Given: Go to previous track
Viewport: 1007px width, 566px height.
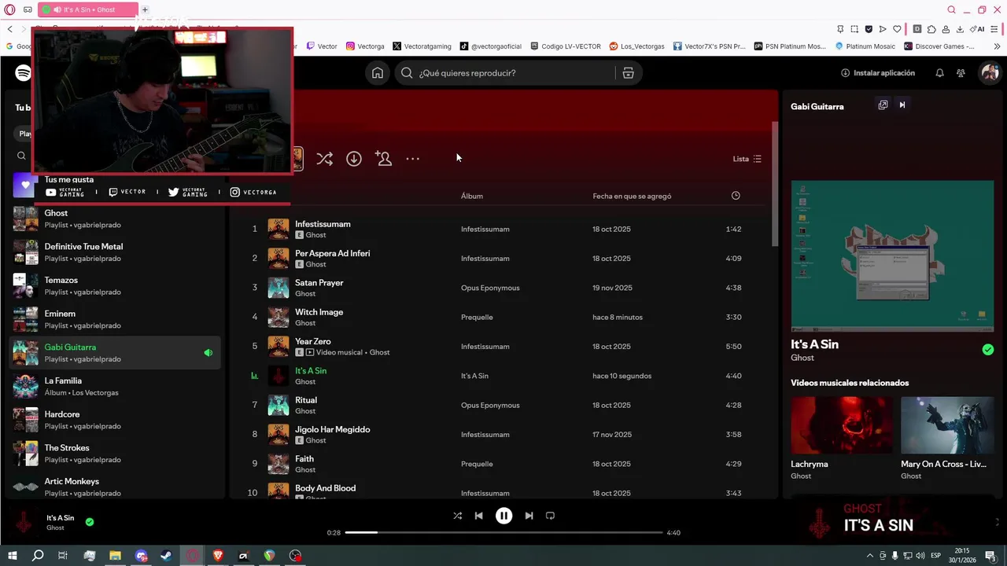Looking at the screenshot, I should (478, 516).
